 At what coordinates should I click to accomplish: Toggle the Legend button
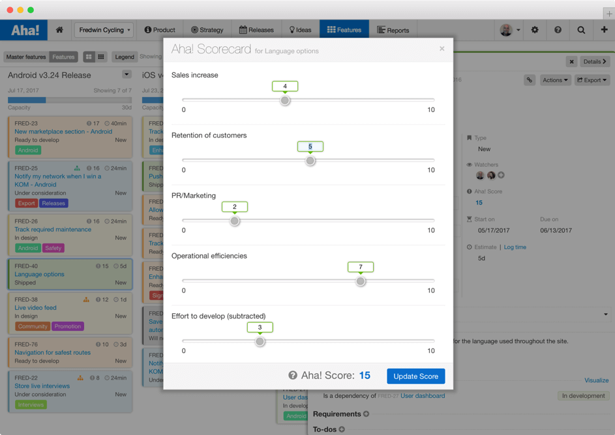tap(124, 57)
